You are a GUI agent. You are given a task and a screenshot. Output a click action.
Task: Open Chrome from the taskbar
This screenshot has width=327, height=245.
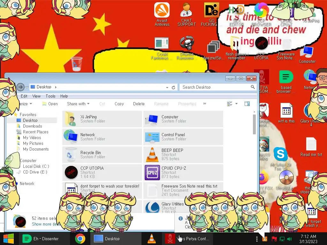[x=80, y=239]
